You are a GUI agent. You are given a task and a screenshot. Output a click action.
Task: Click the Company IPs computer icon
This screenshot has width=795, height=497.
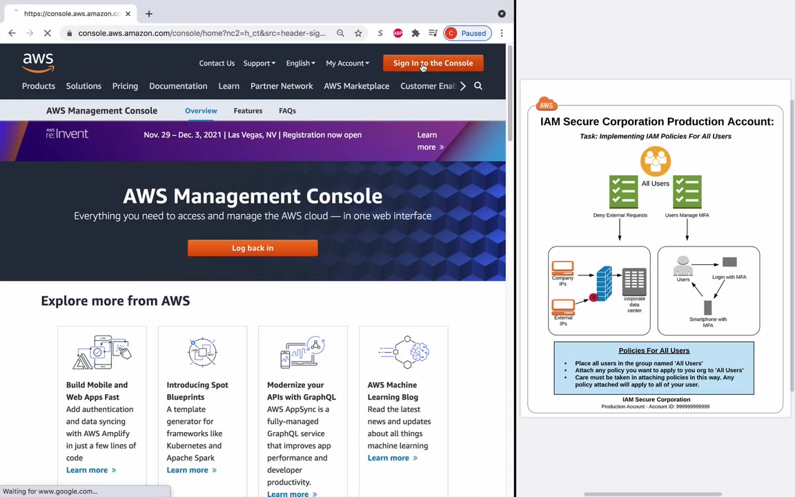(563, 268)
